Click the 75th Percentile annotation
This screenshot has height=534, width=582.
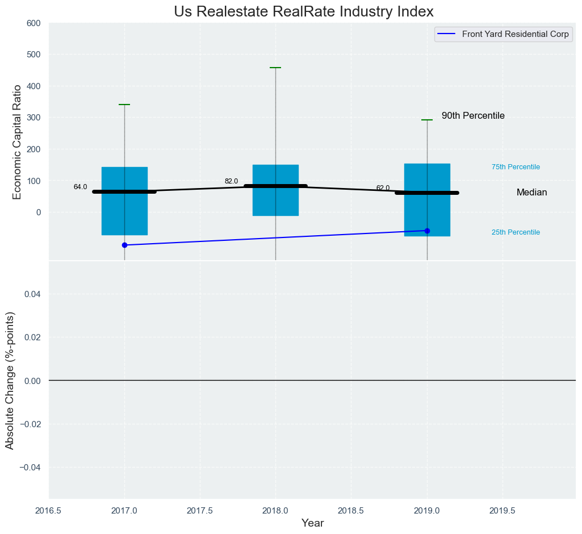(516, 167)
